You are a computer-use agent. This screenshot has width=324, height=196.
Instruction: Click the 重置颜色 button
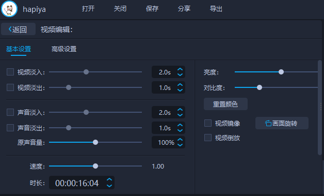(x=225, y=104)
